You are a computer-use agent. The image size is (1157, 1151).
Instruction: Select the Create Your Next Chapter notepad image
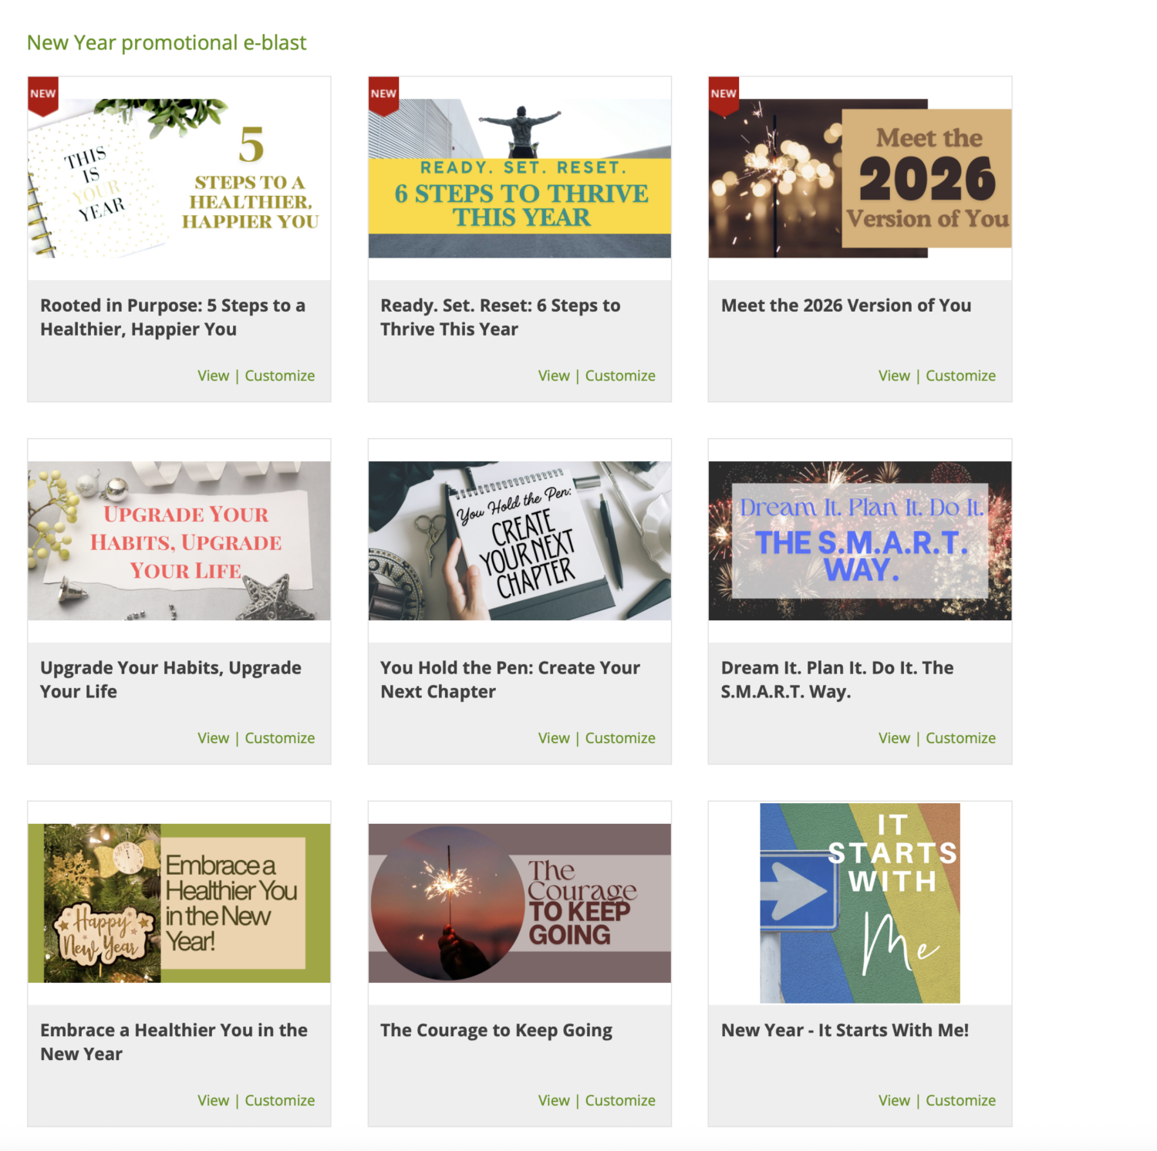[519, 541]
